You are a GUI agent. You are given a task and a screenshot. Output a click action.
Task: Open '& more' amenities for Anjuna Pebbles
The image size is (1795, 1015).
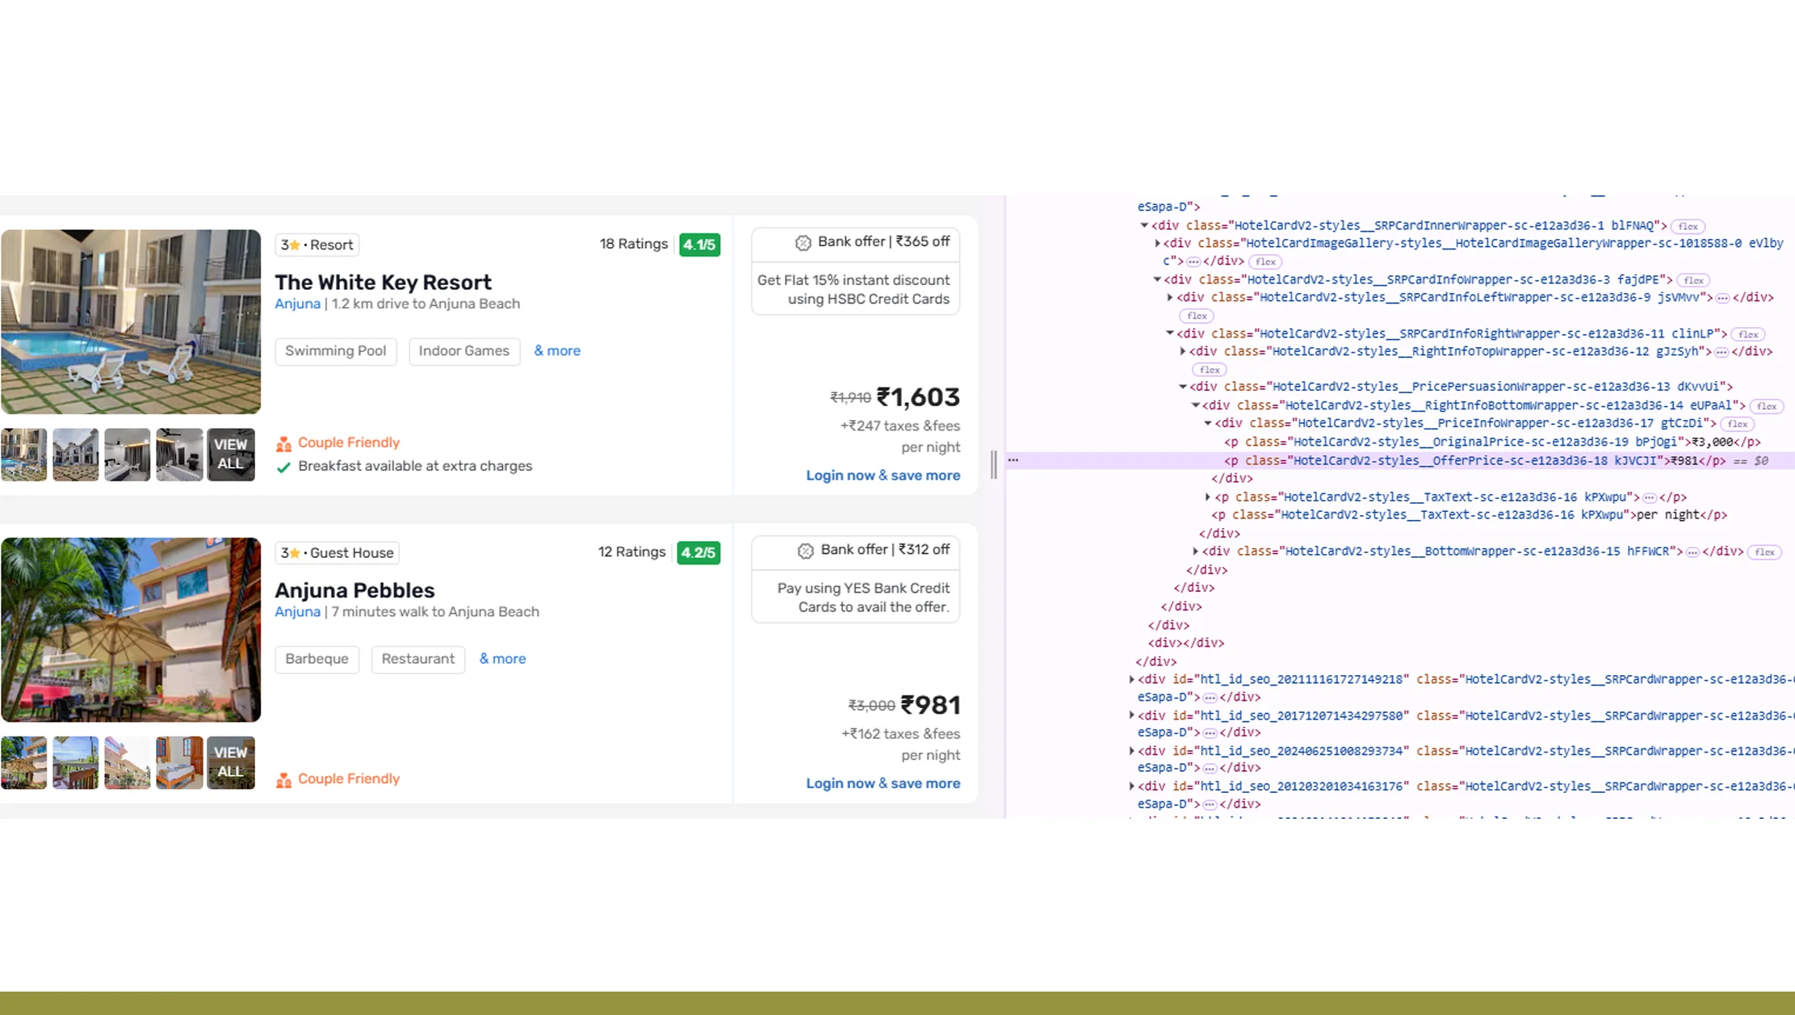coord(502,659)
